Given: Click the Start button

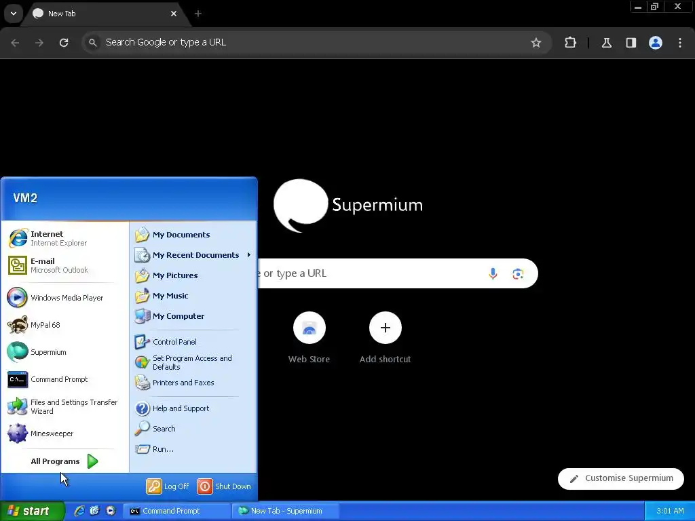Looking at the screenshot, I should (32, 511).
